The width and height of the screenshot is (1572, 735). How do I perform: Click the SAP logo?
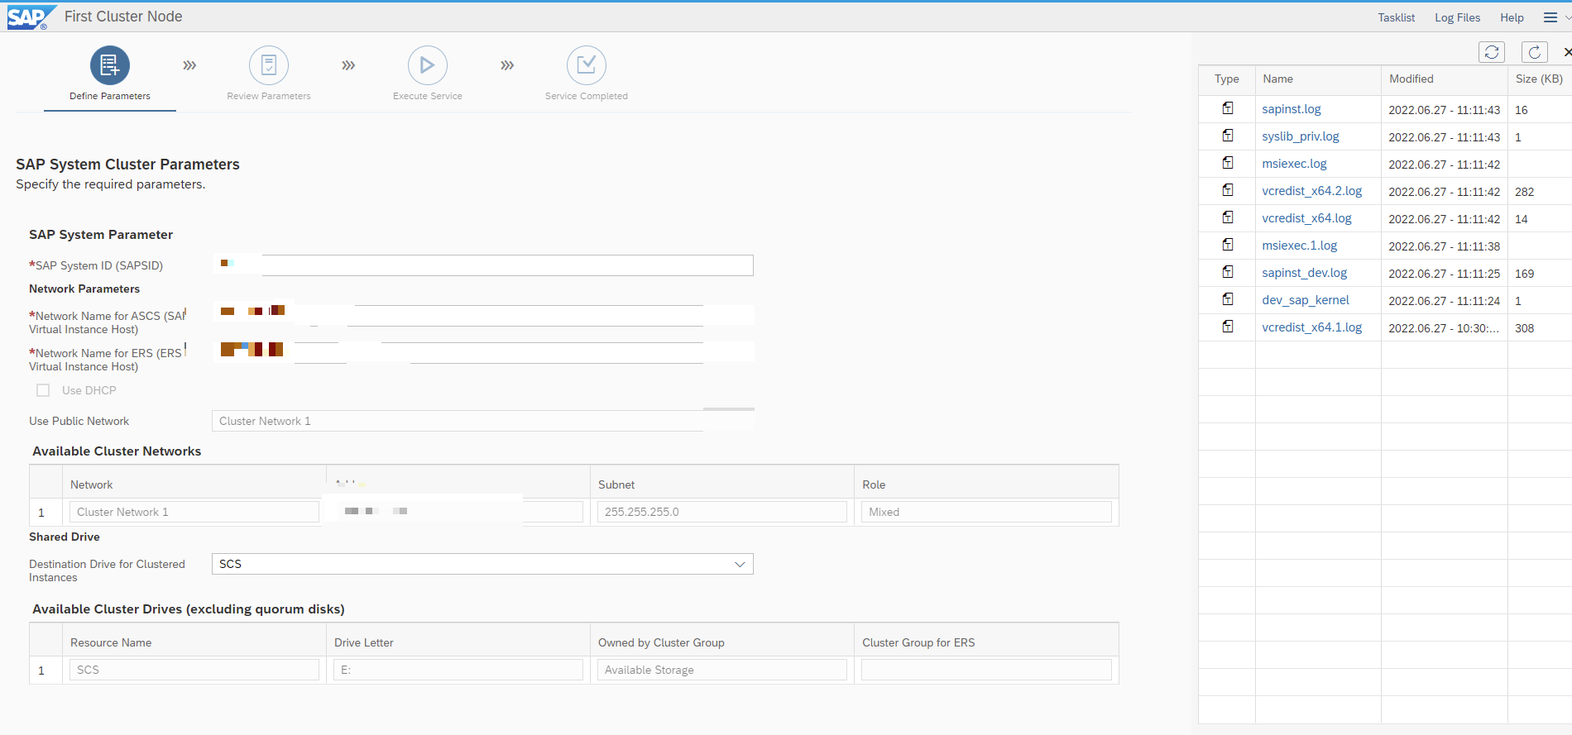point(31,17)
